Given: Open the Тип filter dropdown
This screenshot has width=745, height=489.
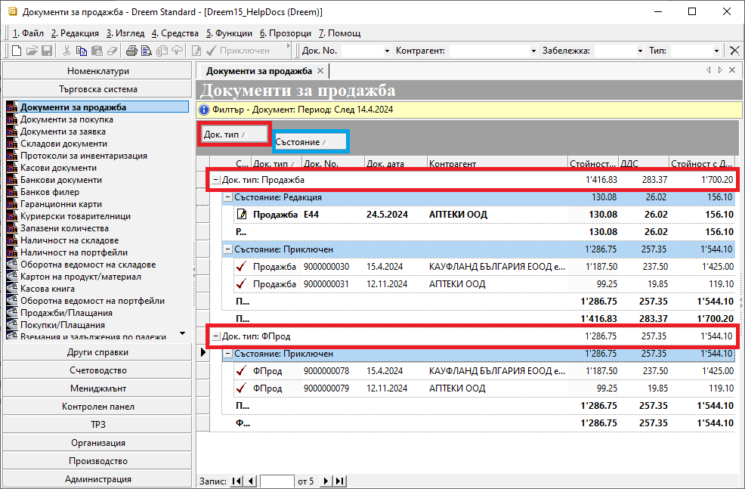Looking at the screenshot, I should coord(717,51).
